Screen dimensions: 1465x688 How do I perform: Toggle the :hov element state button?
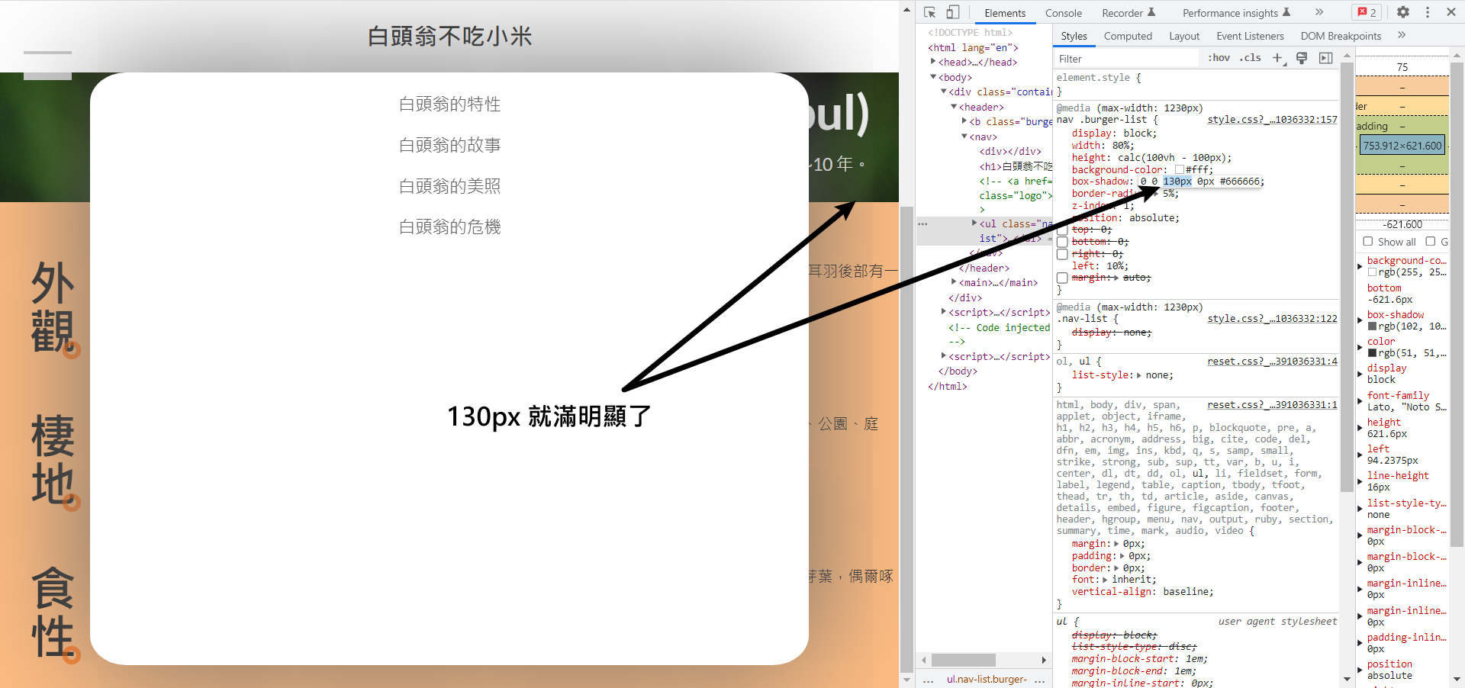(x=1219, y=58)
